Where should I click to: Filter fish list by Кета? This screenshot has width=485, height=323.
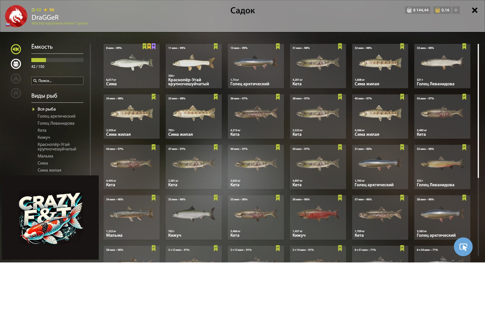point(42,130)
